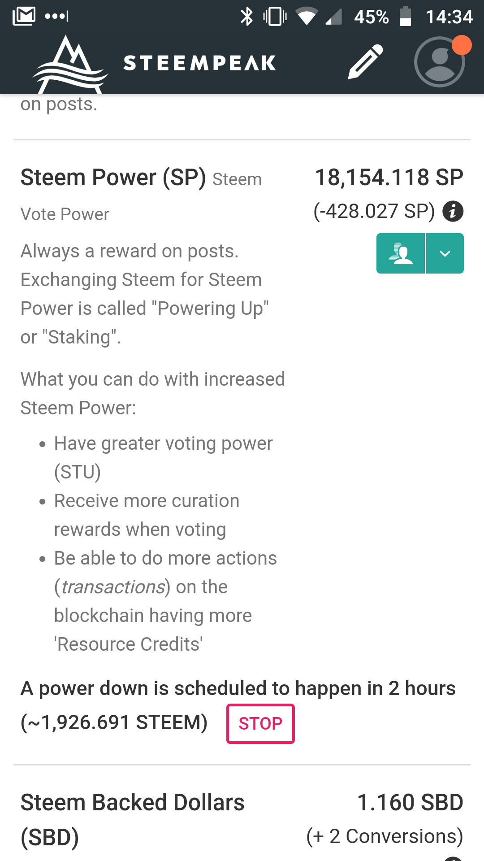This screenshot has height=861, width=484.
Task: Tap the orange notification dot
Action: [x=462, y=45]
